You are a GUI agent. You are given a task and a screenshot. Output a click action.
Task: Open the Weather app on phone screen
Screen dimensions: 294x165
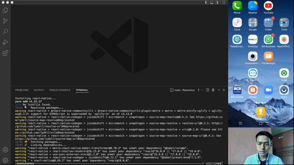tap(253, 7)
